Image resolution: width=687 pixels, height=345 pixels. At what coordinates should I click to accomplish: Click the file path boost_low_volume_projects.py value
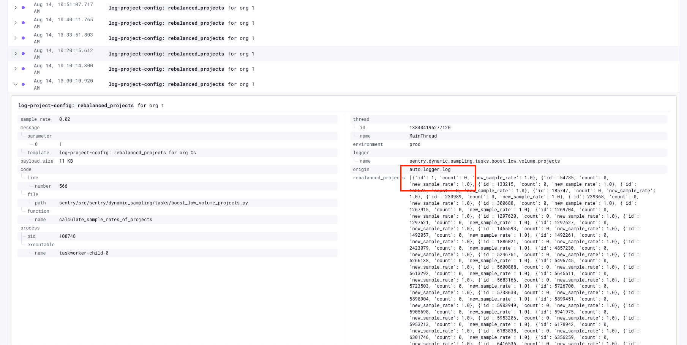click(153, 203)
